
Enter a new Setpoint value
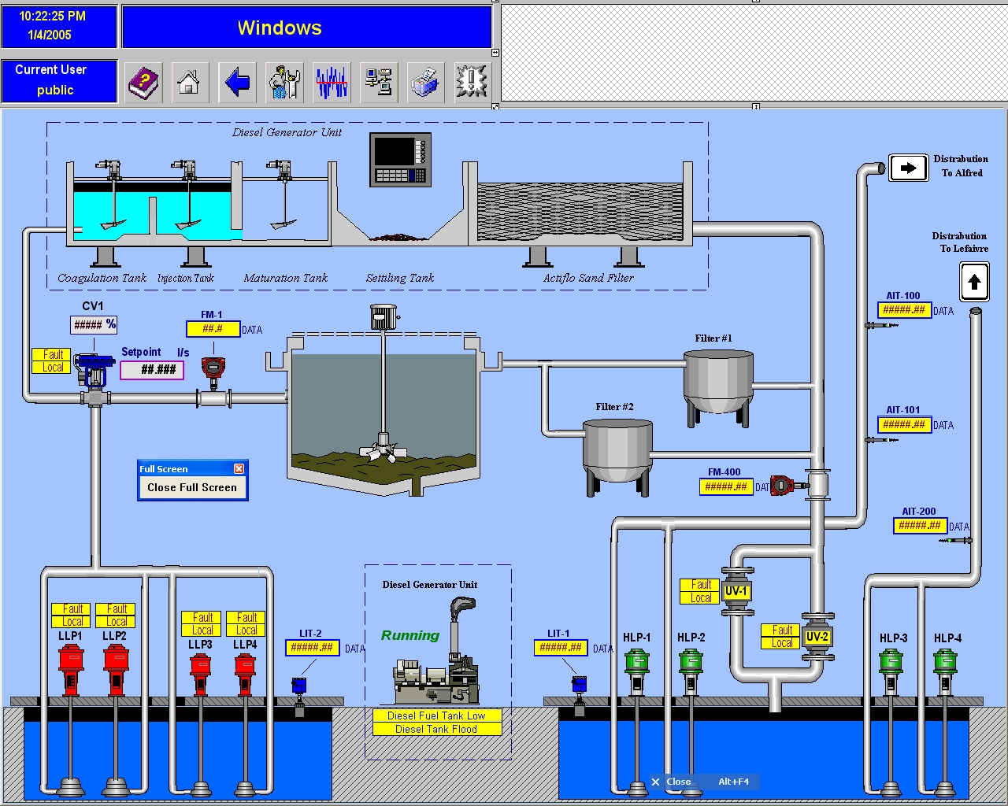[x=152, y=370]
